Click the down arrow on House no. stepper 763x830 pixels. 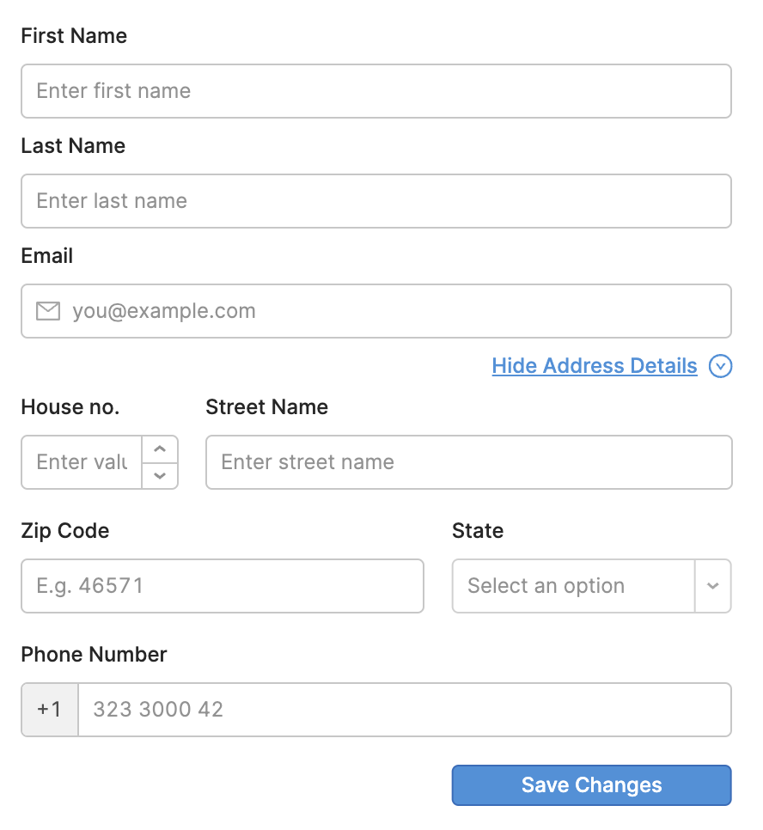click(x=161, y=475)
